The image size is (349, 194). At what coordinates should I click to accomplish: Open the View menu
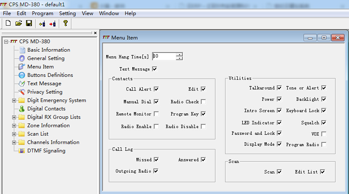click(x=87, y=13)
